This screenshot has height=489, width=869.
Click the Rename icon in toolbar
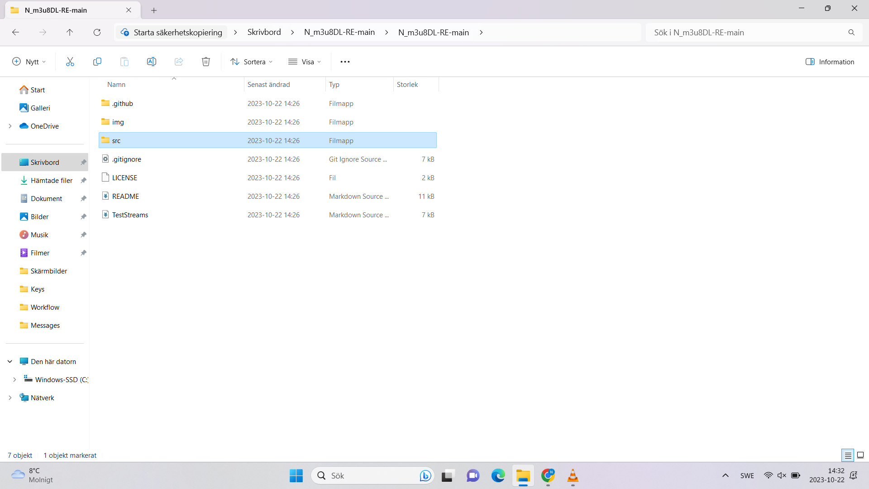[x=152, y=62]
